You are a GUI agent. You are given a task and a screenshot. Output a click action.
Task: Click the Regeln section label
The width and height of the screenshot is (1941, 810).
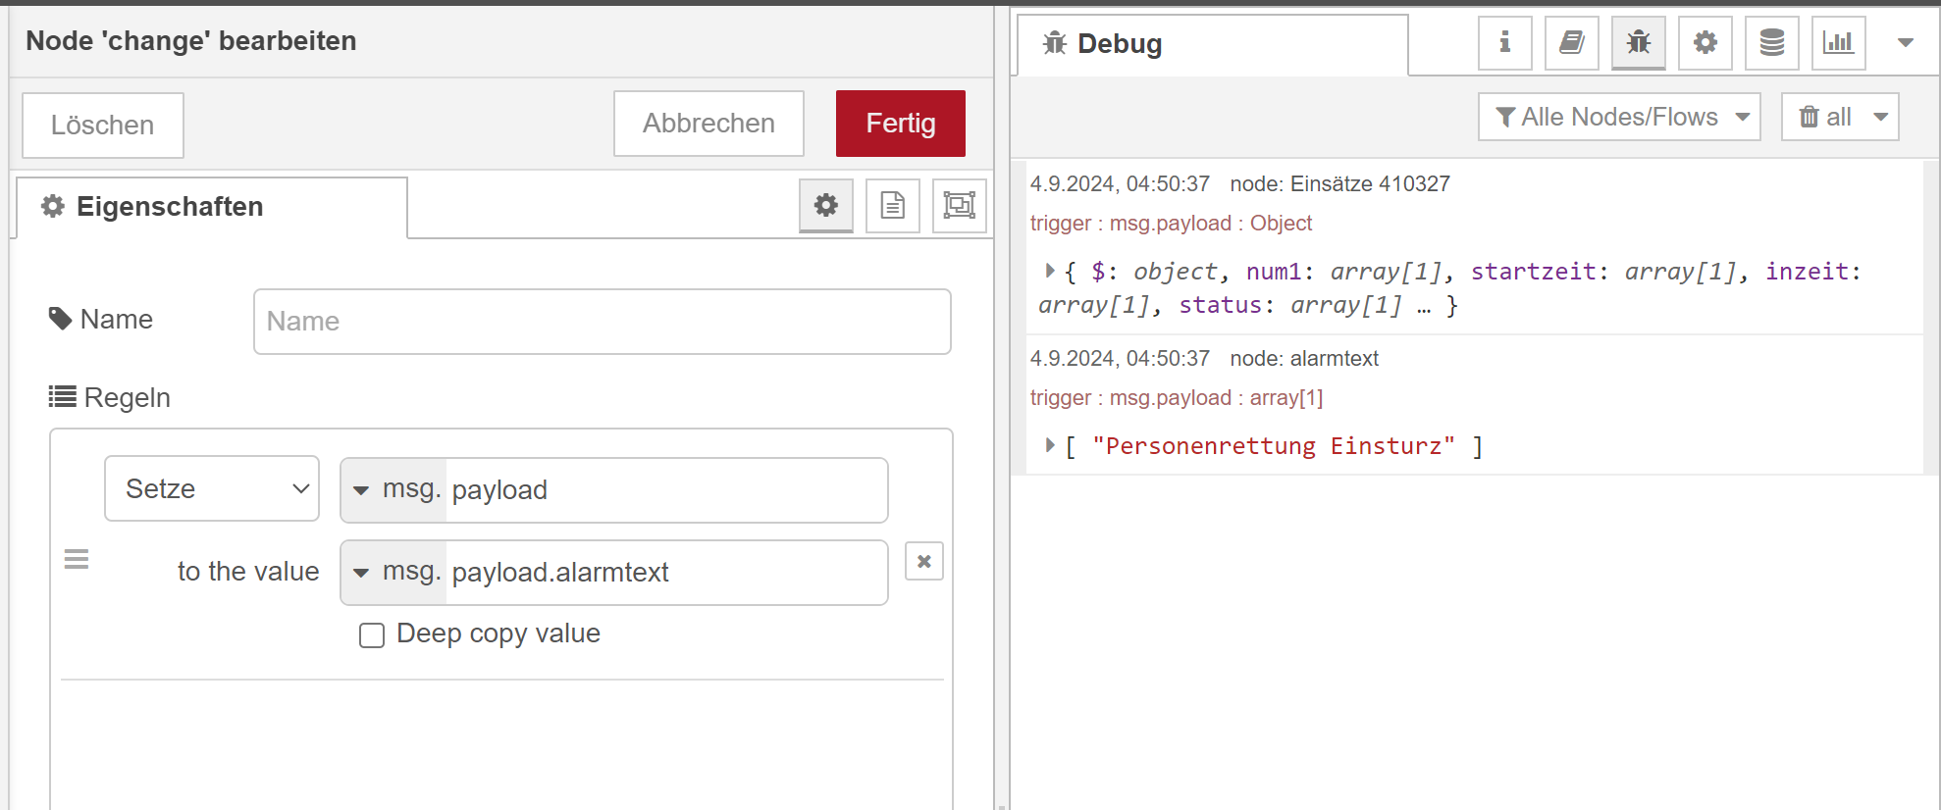point(128,398)
